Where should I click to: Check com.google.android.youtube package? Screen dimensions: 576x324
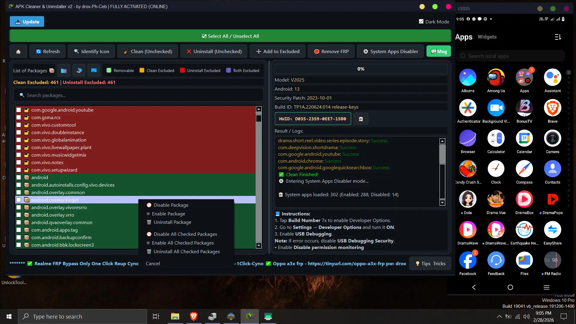(x=19, y=110)
